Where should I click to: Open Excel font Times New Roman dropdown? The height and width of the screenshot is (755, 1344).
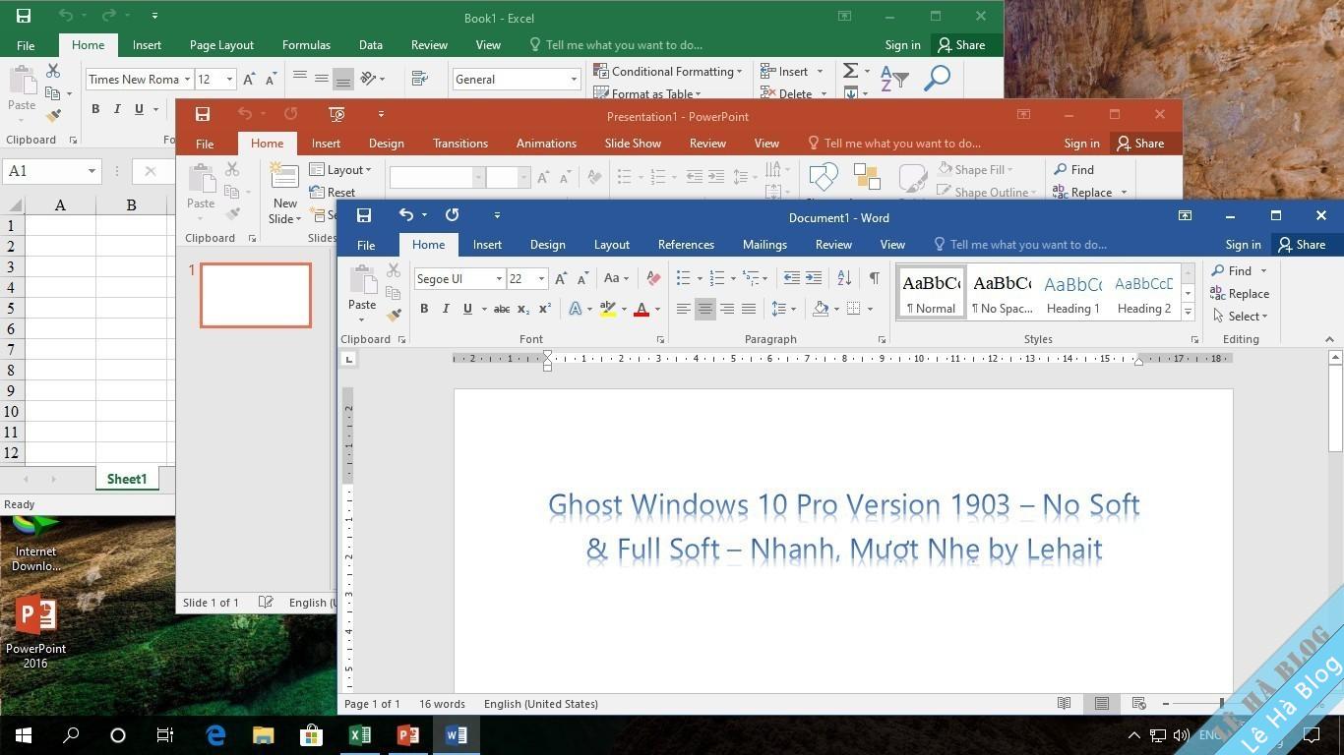point(187,80)
